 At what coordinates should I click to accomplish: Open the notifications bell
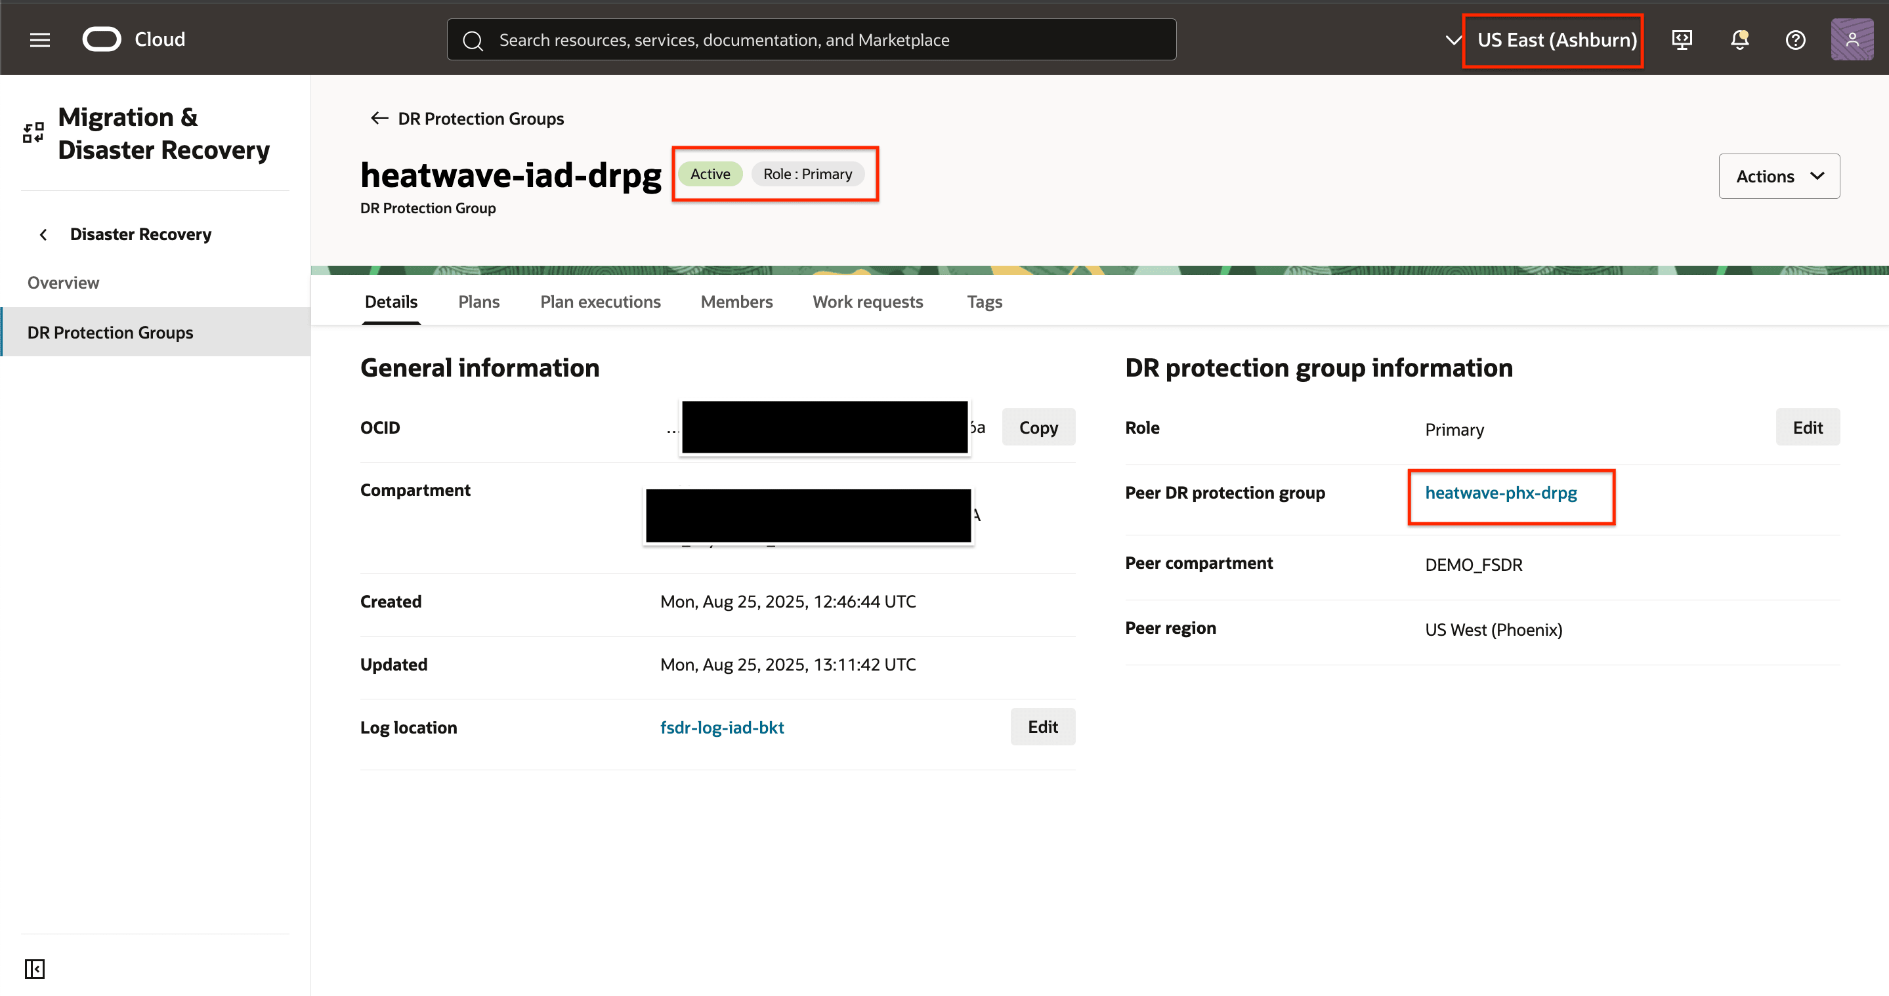click(x=1739, y=39)
